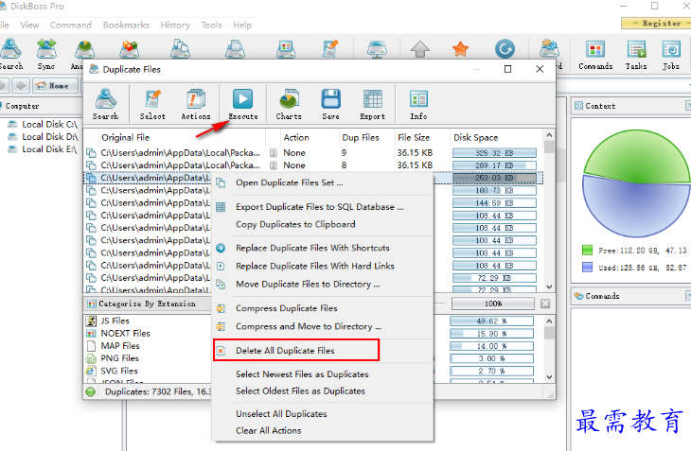Choose Replace Duplicate Files With Shortcuts
Viewport: 691px width, 451px height.
(x=322, y=248)
